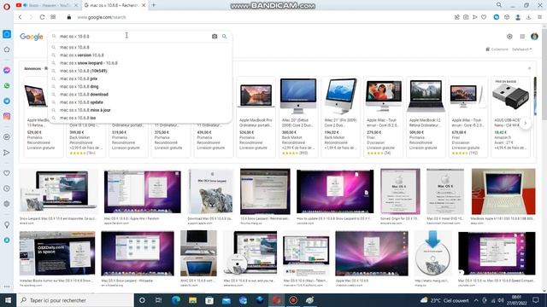
Task: Show hidden system tray icons chevron
Action: coord(476,300)
